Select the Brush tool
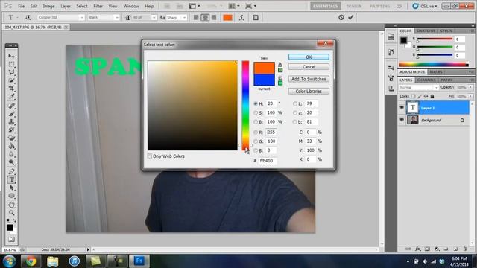 (x=11, y=114)
